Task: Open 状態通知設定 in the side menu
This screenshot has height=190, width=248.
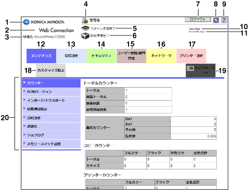Action: click(x=51, y=109)
